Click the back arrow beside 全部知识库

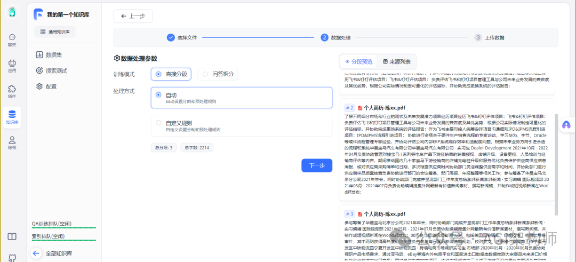click(36, 253)
